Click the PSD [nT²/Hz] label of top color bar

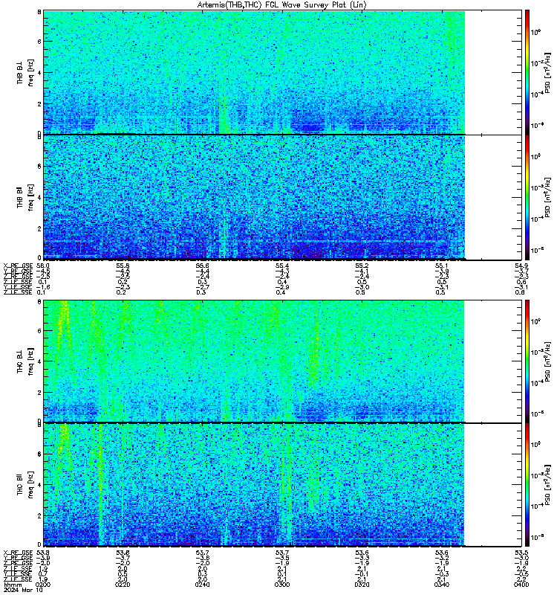click(547, 72)
